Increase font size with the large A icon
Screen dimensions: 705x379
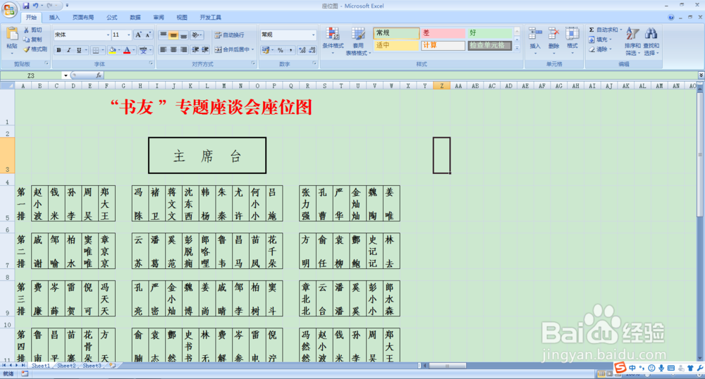[x=138, y=35]
